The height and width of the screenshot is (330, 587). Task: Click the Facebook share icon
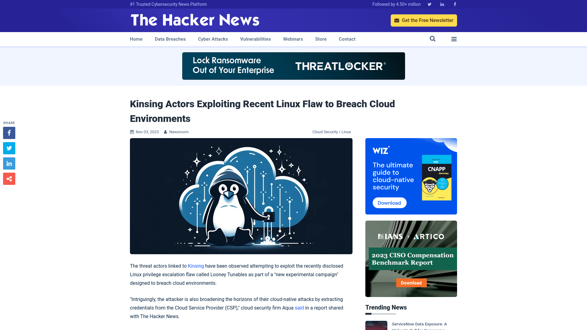[x=9, y=133]
